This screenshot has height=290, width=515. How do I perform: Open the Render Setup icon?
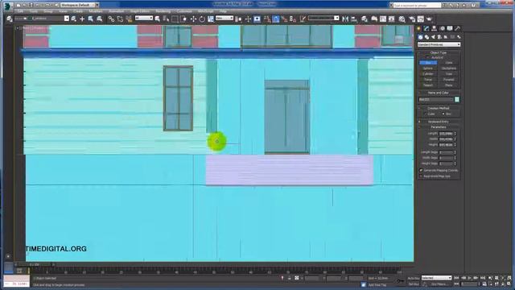(412, 19)
